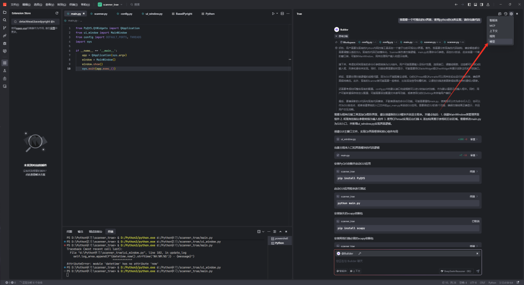Collapse the thinking process expander
This screenshot has width=524, height=285.
point(341,36)
